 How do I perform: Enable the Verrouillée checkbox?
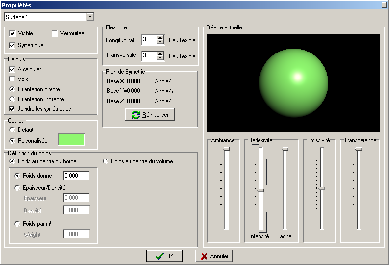(x=54, y=33)
